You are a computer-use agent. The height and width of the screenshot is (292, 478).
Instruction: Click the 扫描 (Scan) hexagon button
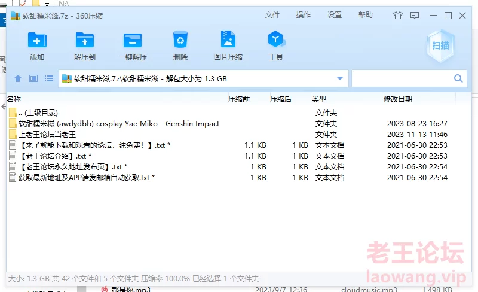pos(440,46)
